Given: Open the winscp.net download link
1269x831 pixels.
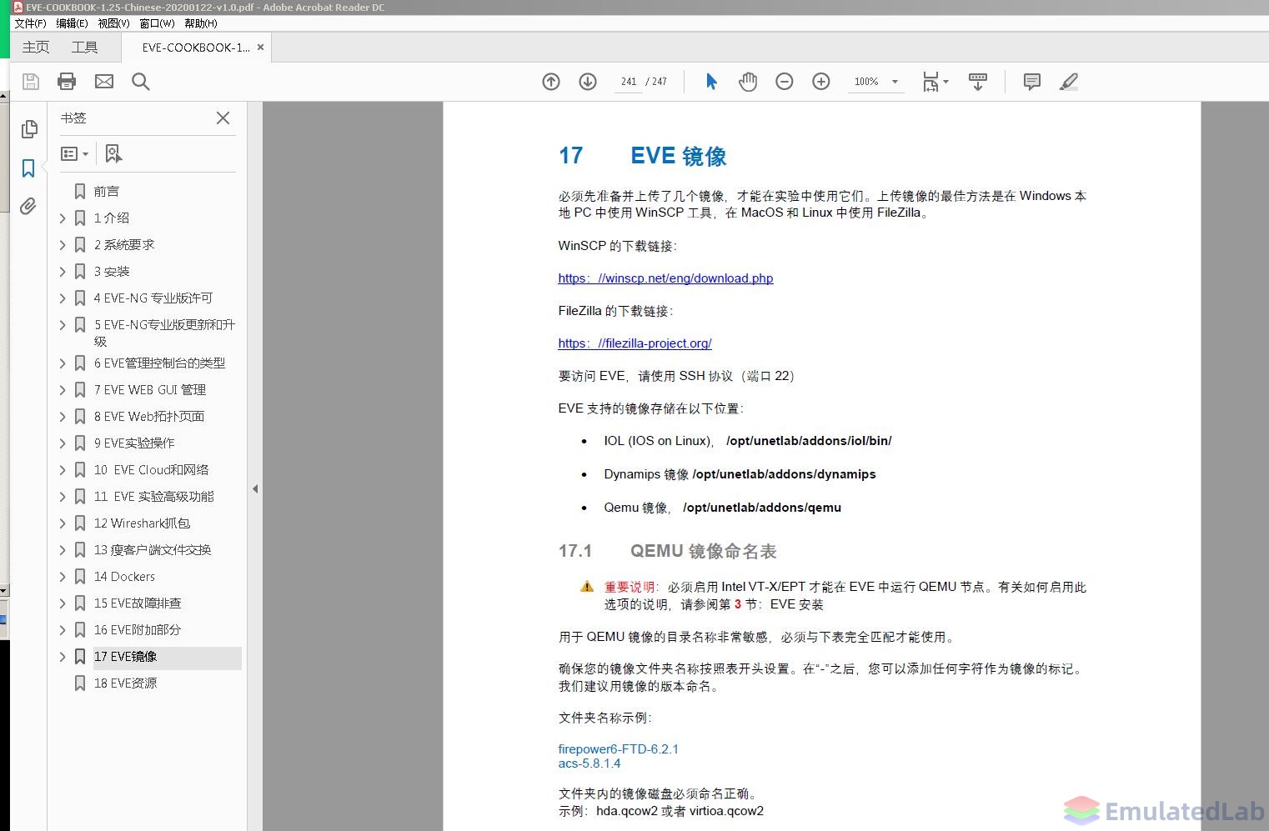Looking at the screenshot, I should [x=665, y=278].
